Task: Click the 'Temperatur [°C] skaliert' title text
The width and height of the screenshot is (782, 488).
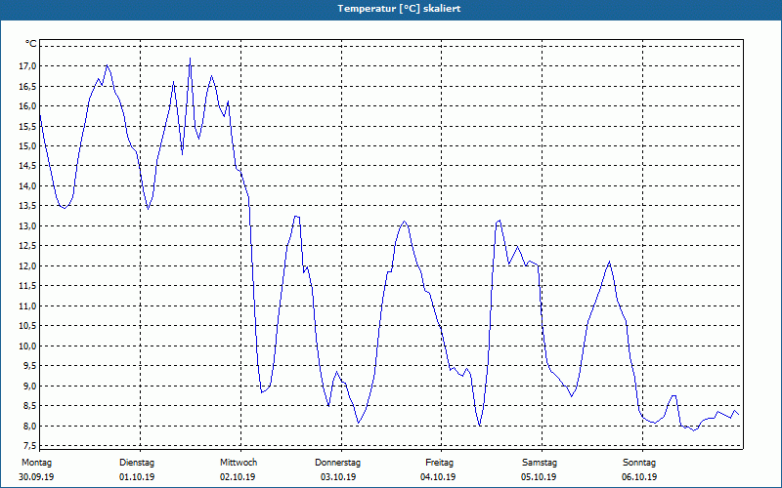Action: [x=399, y=9]
